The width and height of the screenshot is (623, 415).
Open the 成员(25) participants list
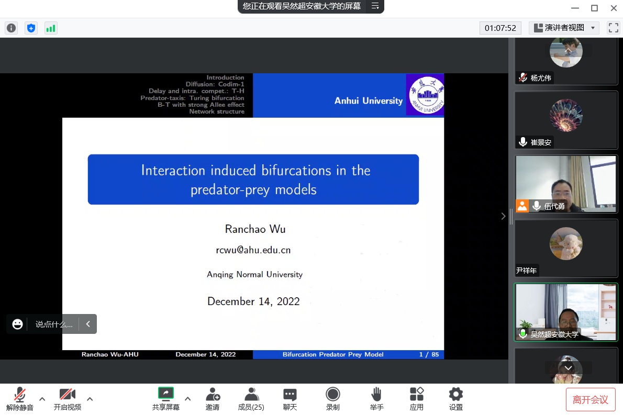[251, 399]
